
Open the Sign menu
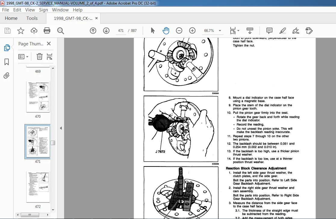tap(43, 10)
